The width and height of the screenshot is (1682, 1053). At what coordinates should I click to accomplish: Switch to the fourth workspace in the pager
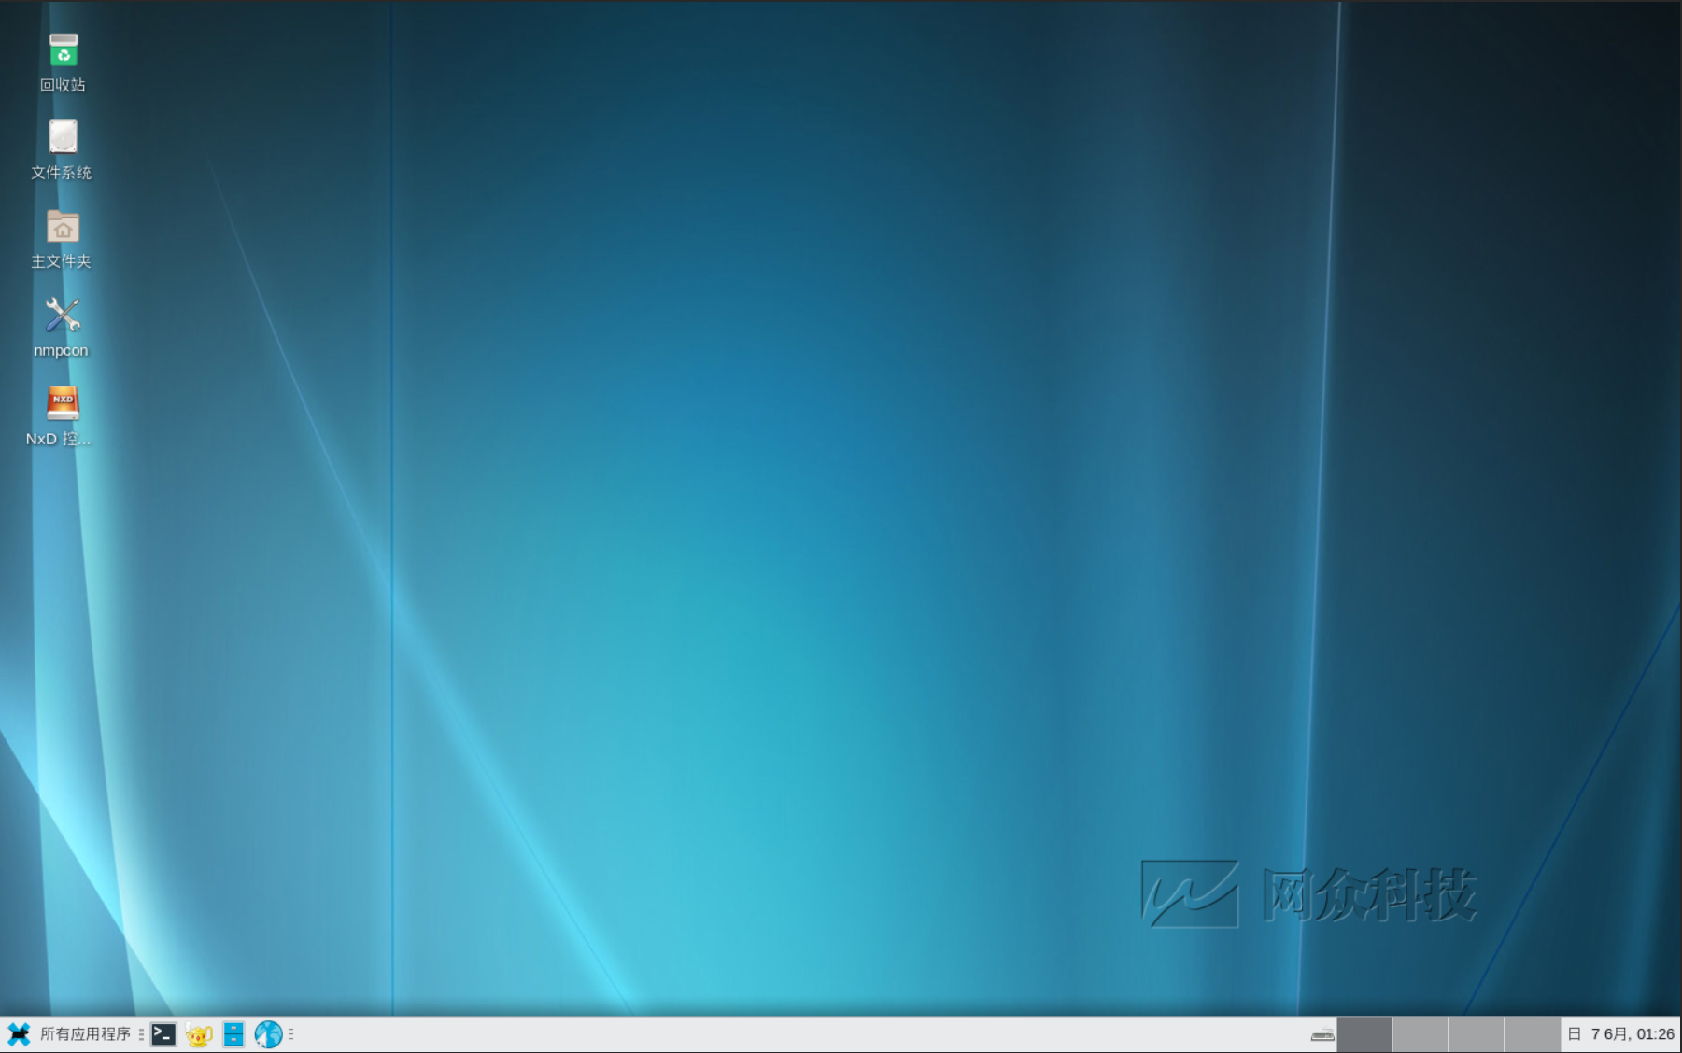click(1533, 1034)
